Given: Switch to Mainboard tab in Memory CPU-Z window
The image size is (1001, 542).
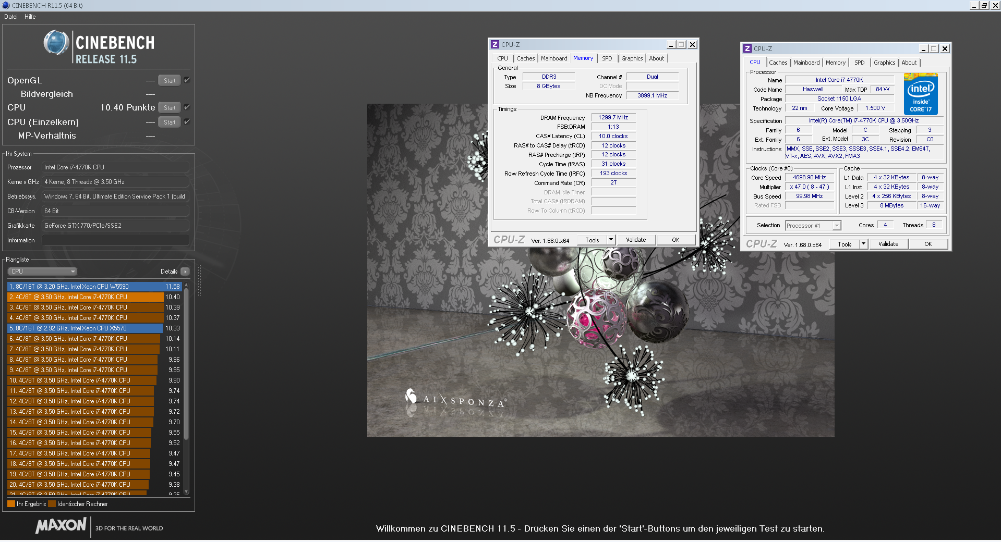Looking at the screenshot, I should [x=553, y=58].
